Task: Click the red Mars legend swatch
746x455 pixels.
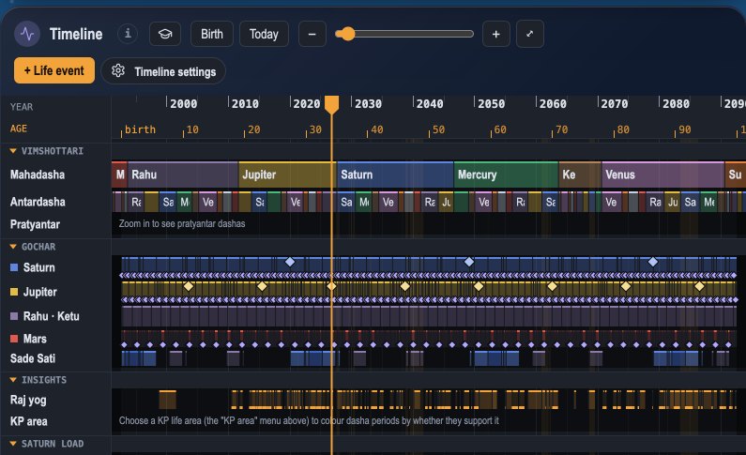Action: tap(14, 339)
